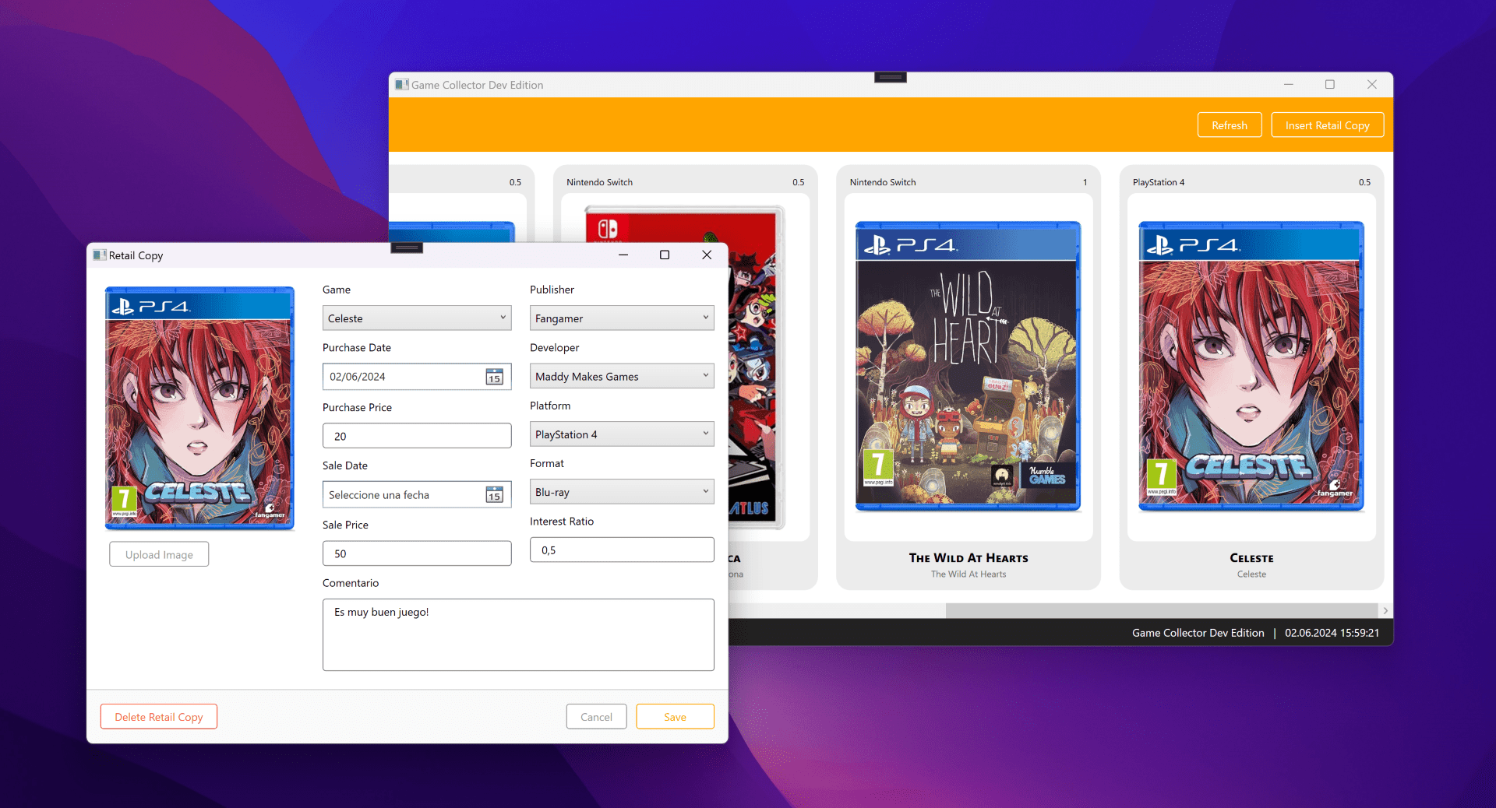
Task: Click the Celeste title under the PlayStation 4 card
Action: [x=1251, y=558]
